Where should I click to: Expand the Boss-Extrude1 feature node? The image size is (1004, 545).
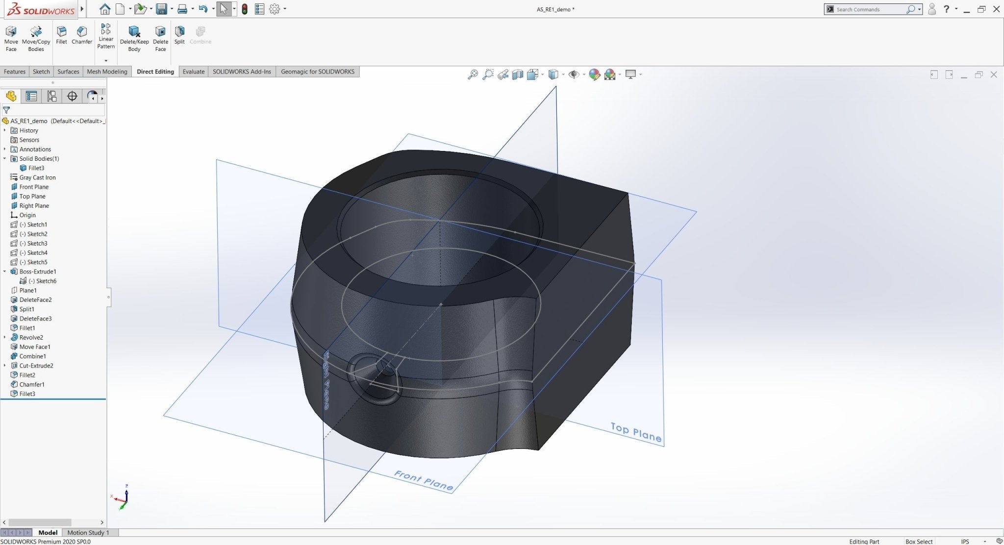point(5,272)
